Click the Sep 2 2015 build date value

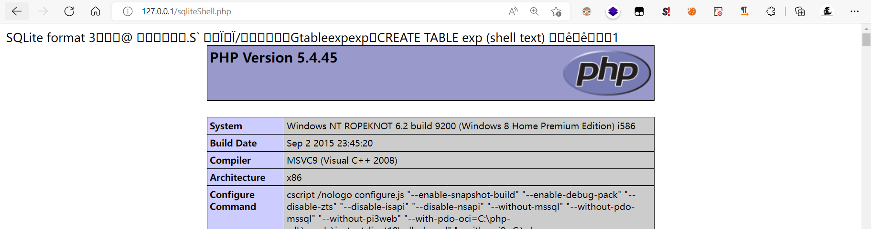(x=330, y=143)
